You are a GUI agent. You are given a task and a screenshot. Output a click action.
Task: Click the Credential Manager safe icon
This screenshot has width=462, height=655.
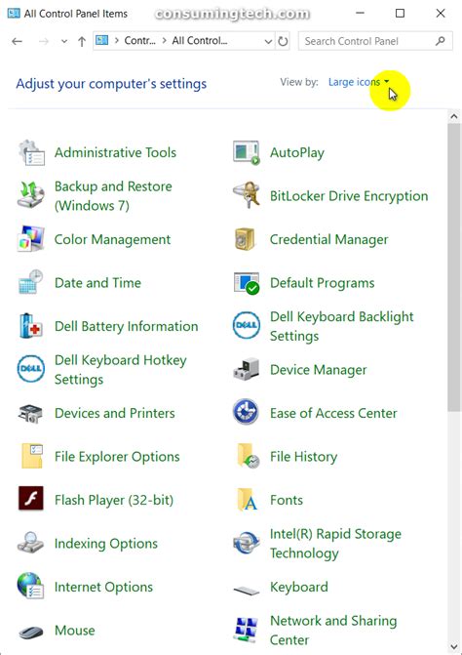coord(246,239)
